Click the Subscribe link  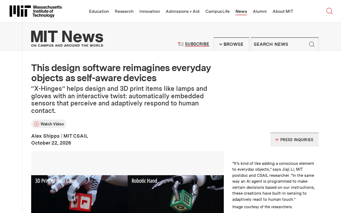click(197, 44)
